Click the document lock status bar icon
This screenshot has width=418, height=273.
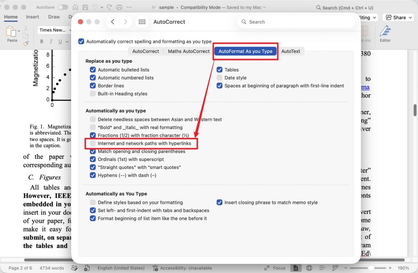pyautogui.click(x=87, y=268)
